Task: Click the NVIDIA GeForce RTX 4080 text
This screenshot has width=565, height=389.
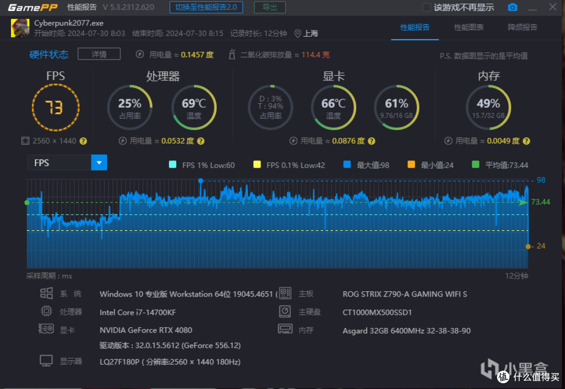Action: [146, 330]
